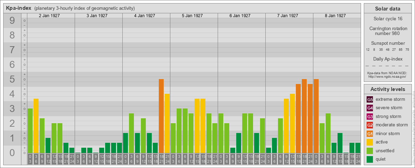Click the dark green 15-18h bar on 3 Jan

point(108,148)
